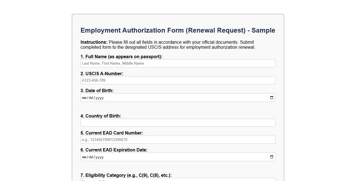Click the month segment of Date of Birth
356x181 pixels.
coord(84,98)
